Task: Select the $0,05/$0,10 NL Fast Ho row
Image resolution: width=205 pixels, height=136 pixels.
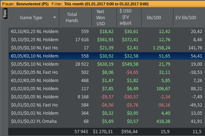Action: pos(106,48)
